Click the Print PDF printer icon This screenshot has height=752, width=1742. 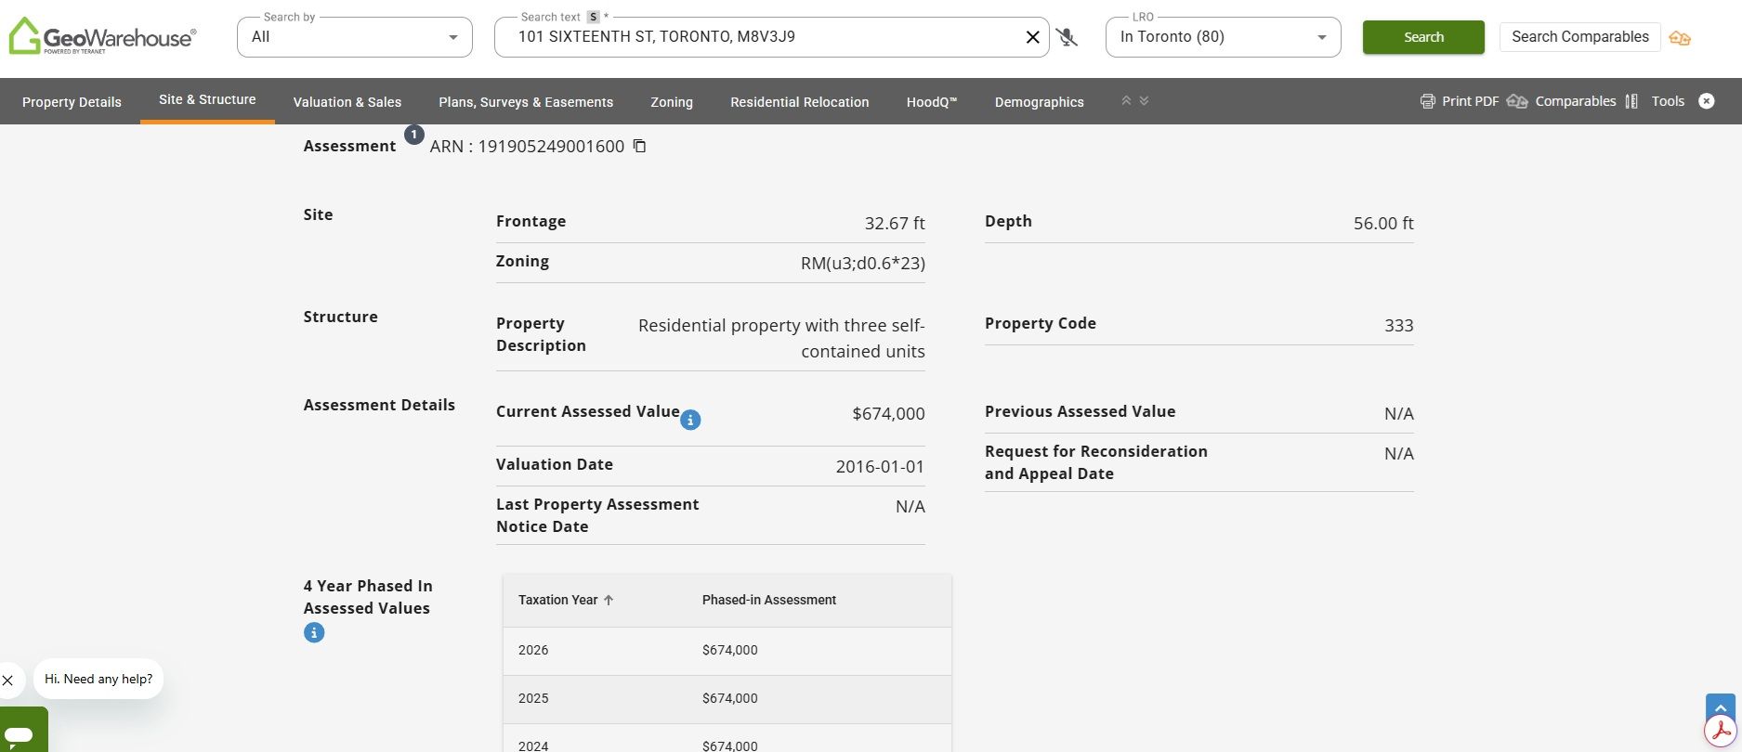[1428, 101]
